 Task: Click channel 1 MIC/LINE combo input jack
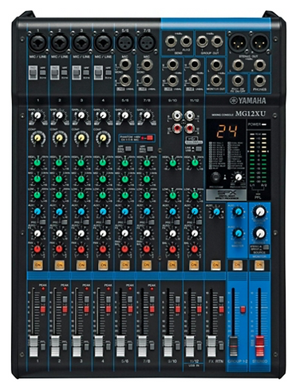coord(37,43)
